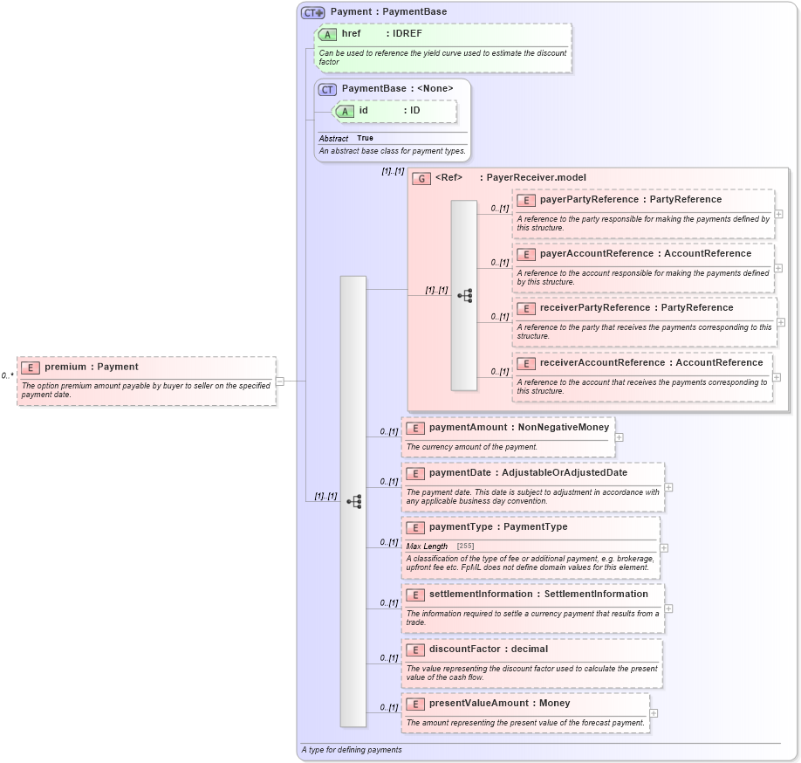Click the 'Abstract True' property of PaymentBase
Viewport: 801px width, 763px height.
(x=346, y=139)
